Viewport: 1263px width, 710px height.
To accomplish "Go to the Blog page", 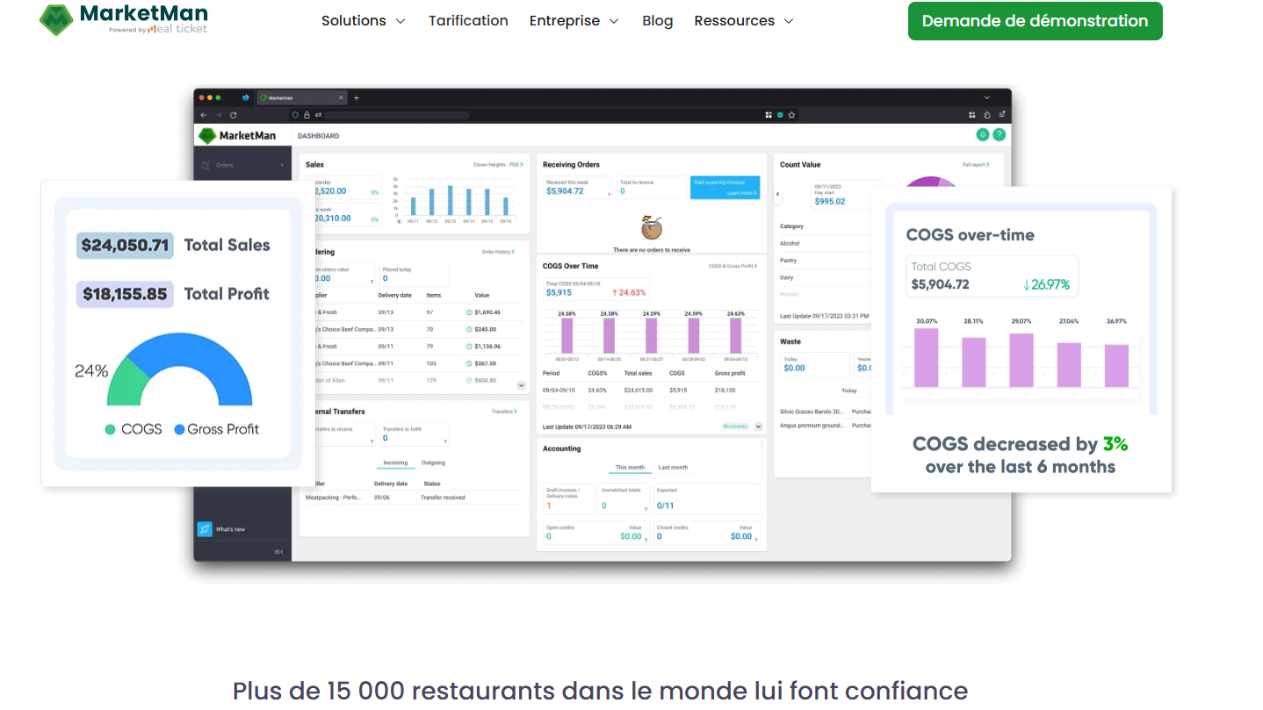I will [657, 21].
